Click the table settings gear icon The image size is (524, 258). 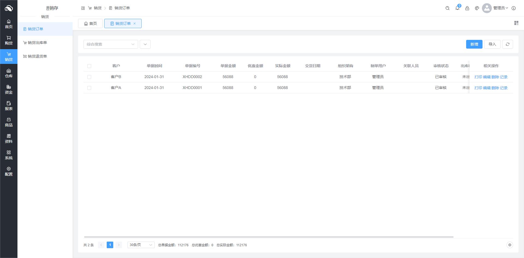[x=510, y=245]
